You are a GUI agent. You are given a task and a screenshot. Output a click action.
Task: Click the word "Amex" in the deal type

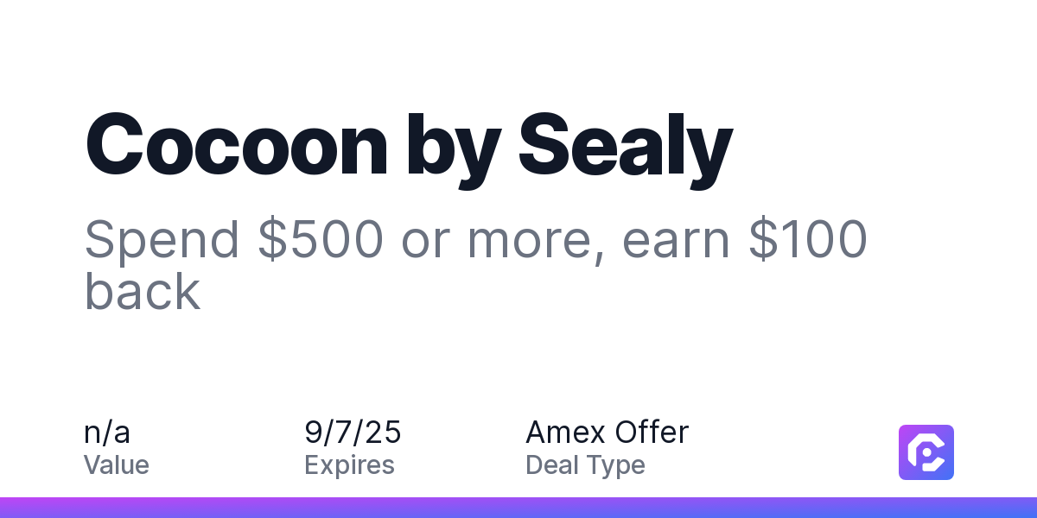tap(565, 431)
